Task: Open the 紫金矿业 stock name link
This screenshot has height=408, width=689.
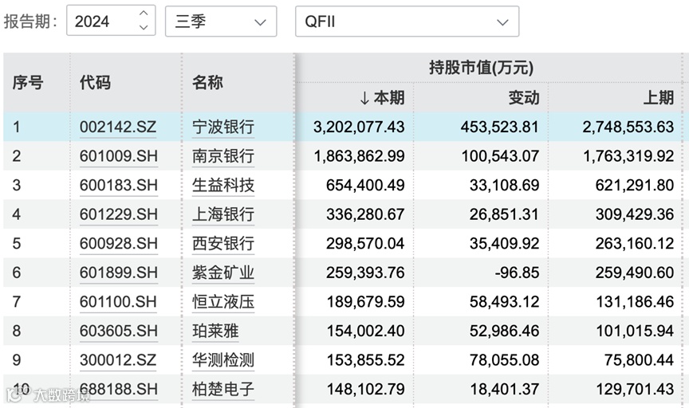Action: tap(223, 273)
